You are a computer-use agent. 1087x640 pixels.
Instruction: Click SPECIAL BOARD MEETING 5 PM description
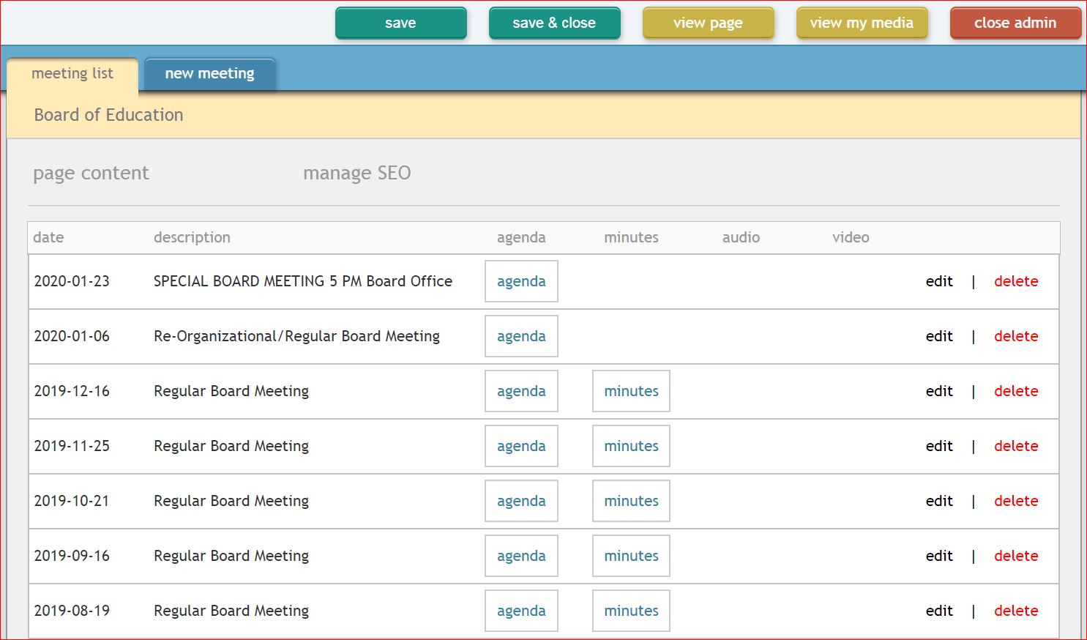pyautogui.click(x=303, y=281)
